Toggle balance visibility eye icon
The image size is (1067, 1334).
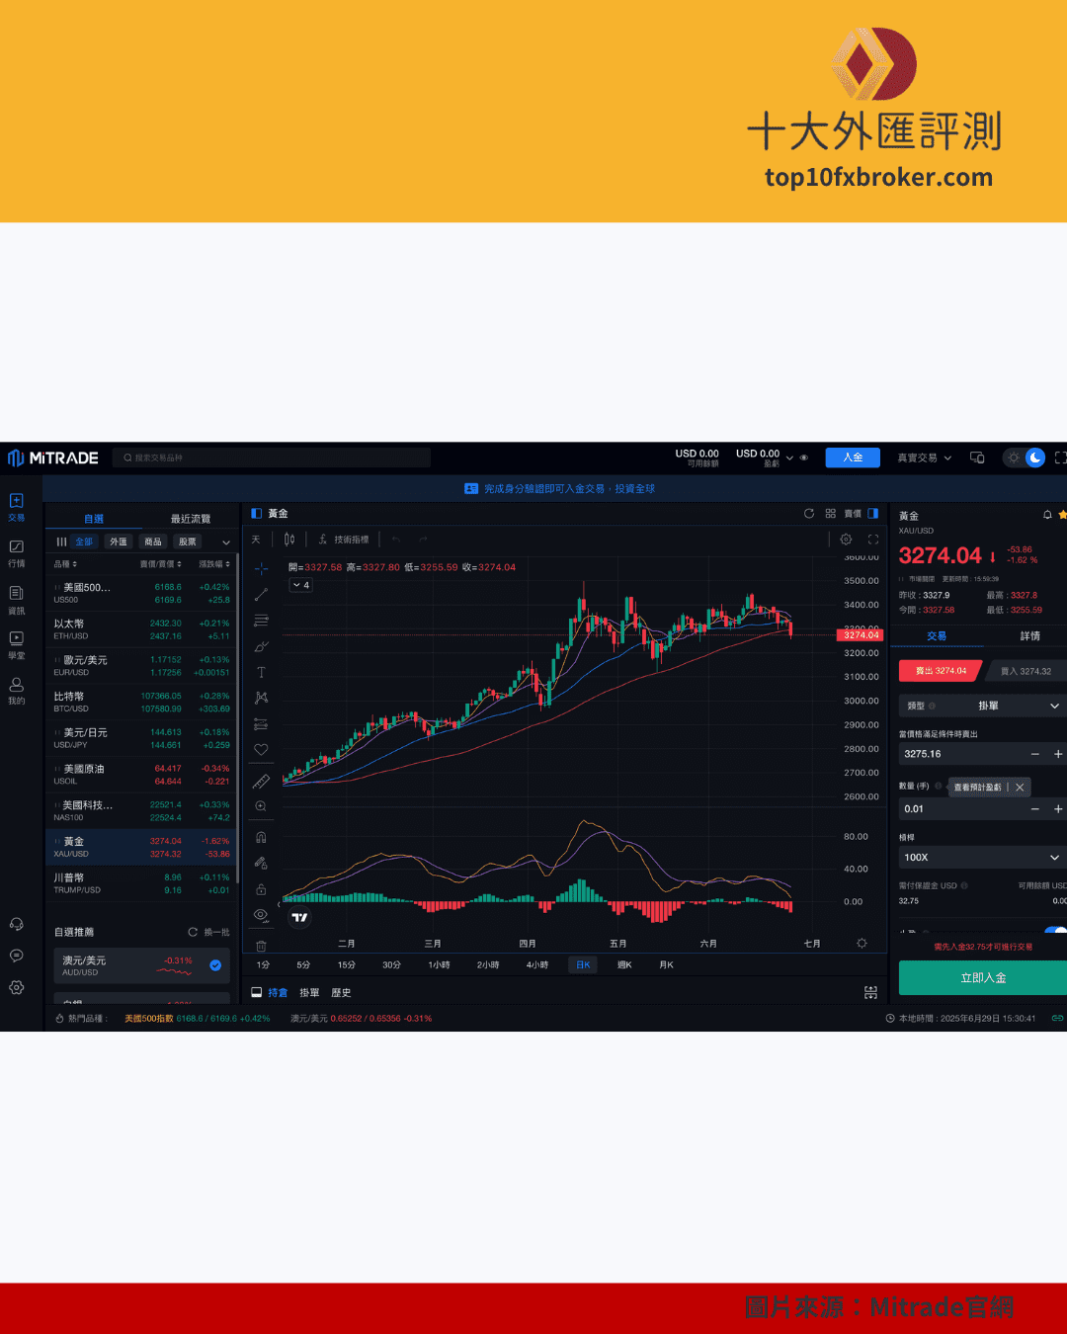pos(804,459)
